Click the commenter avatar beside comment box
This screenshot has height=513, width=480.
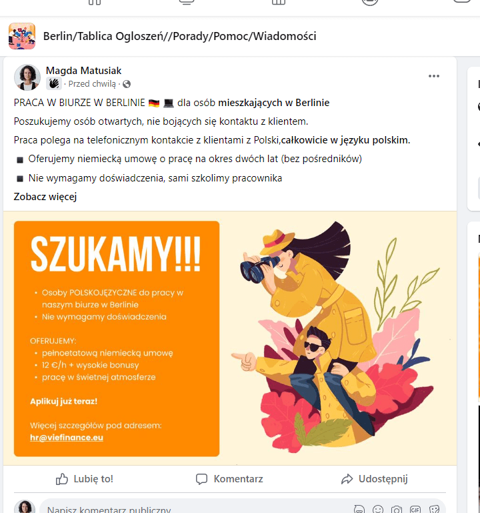[25, 507]
